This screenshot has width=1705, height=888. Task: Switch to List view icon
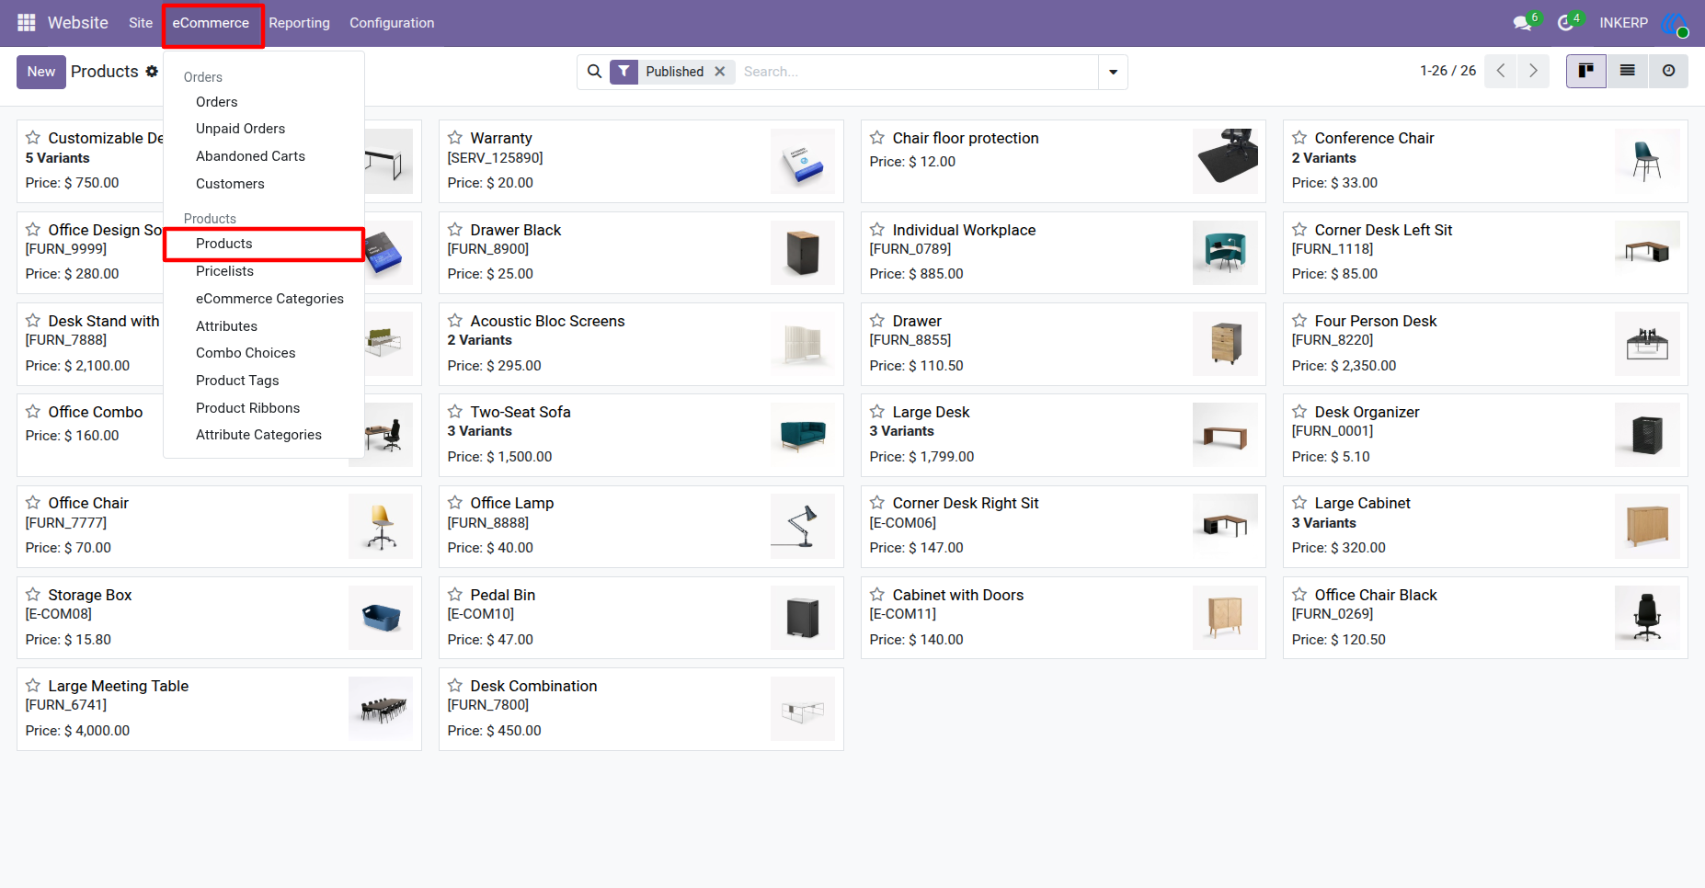pos(1627,71)
